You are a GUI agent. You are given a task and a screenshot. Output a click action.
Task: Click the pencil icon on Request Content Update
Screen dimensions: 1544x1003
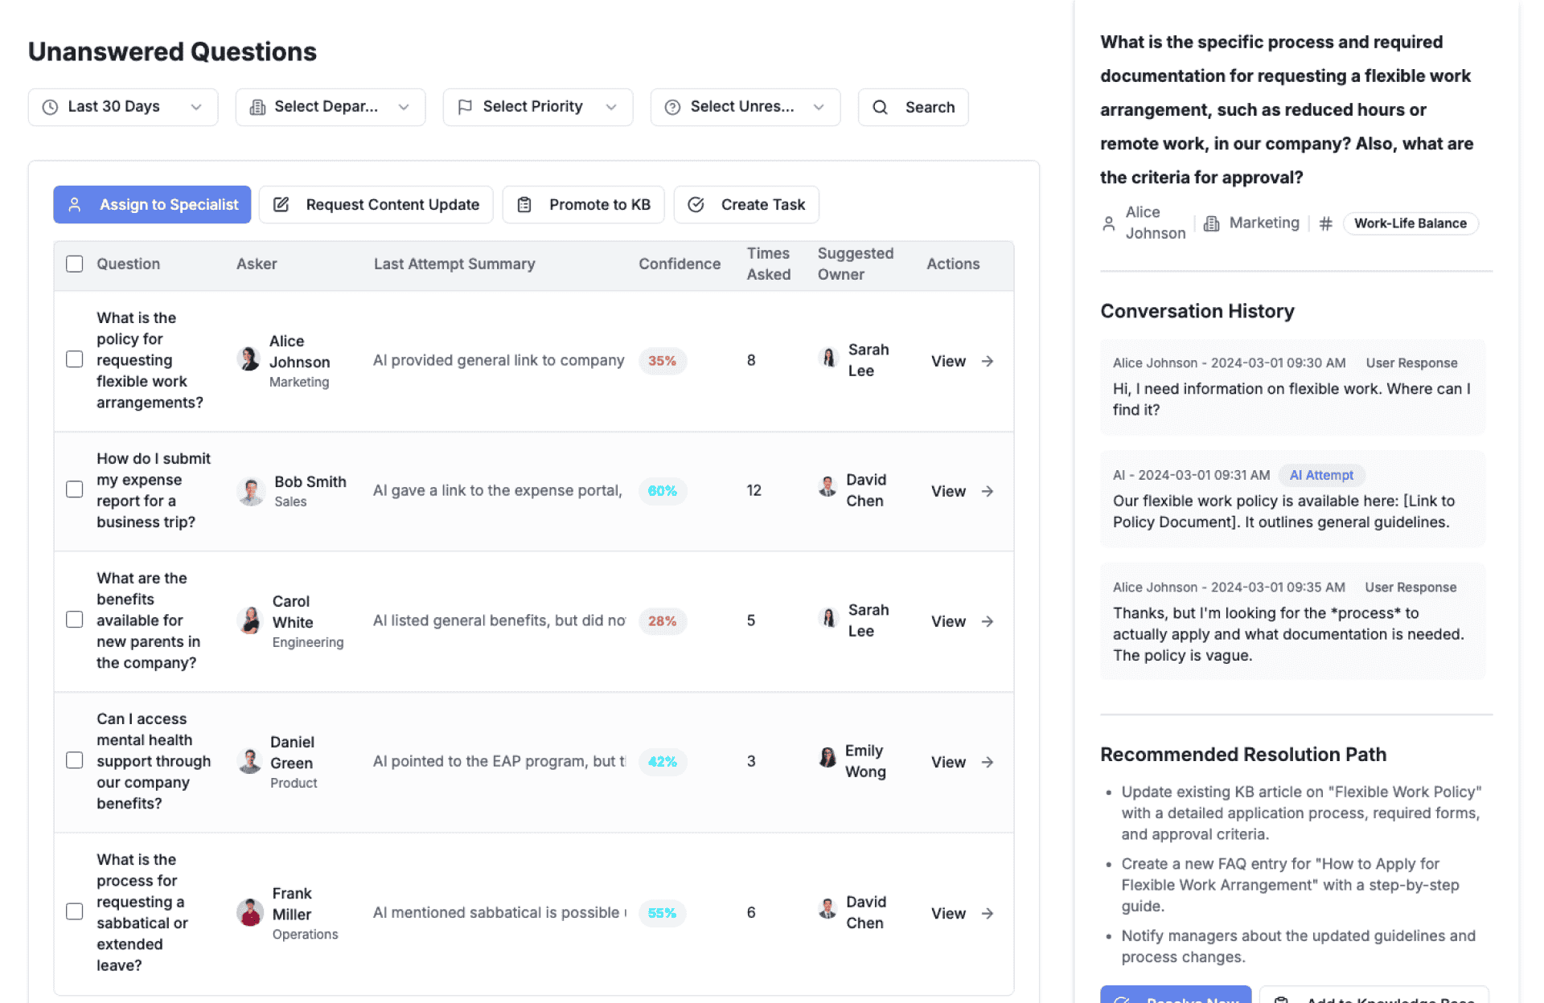pyautogui.click(x=281, y=205)
